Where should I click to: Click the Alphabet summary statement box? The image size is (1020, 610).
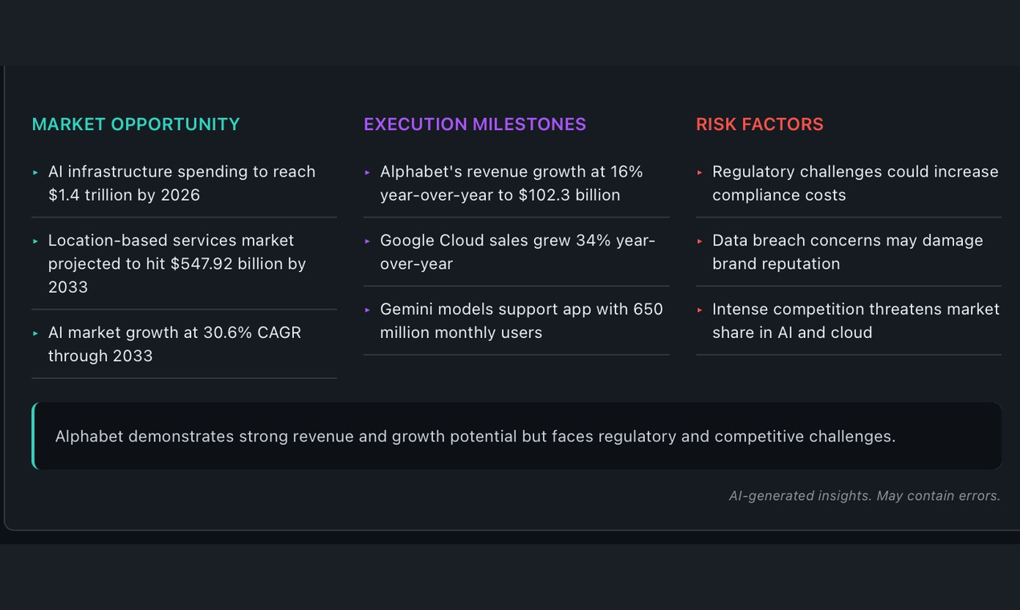pyautogui.click(x=517, y=436)
